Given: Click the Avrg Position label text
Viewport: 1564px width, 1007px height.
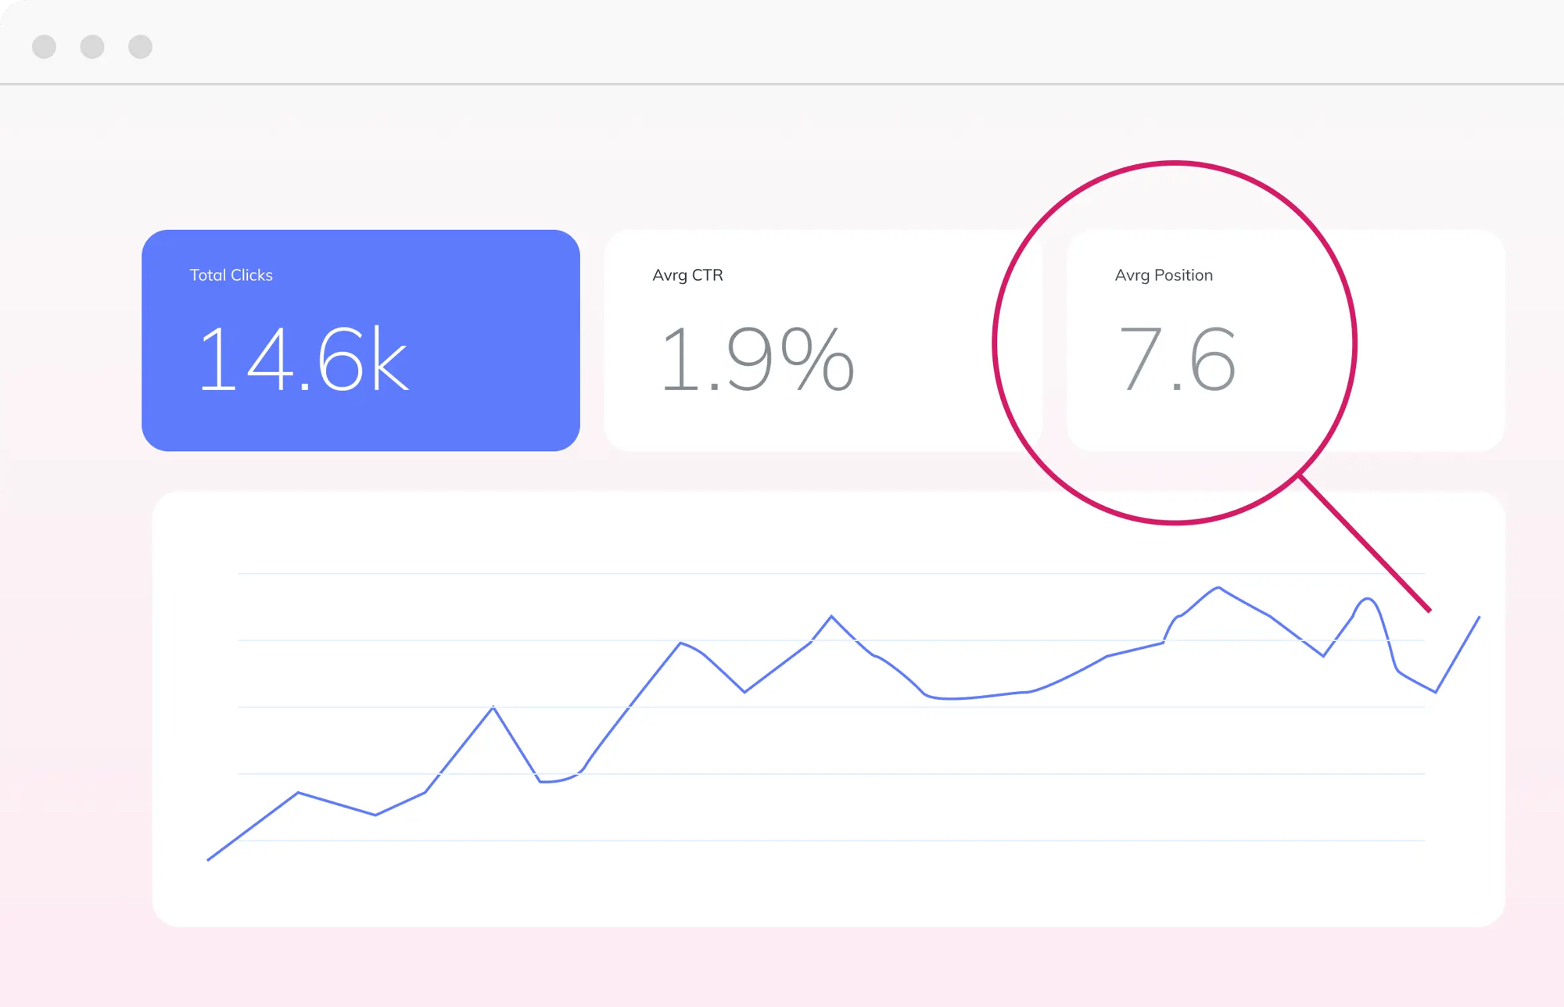Looking at the screenshot, I should (1164, 275).
